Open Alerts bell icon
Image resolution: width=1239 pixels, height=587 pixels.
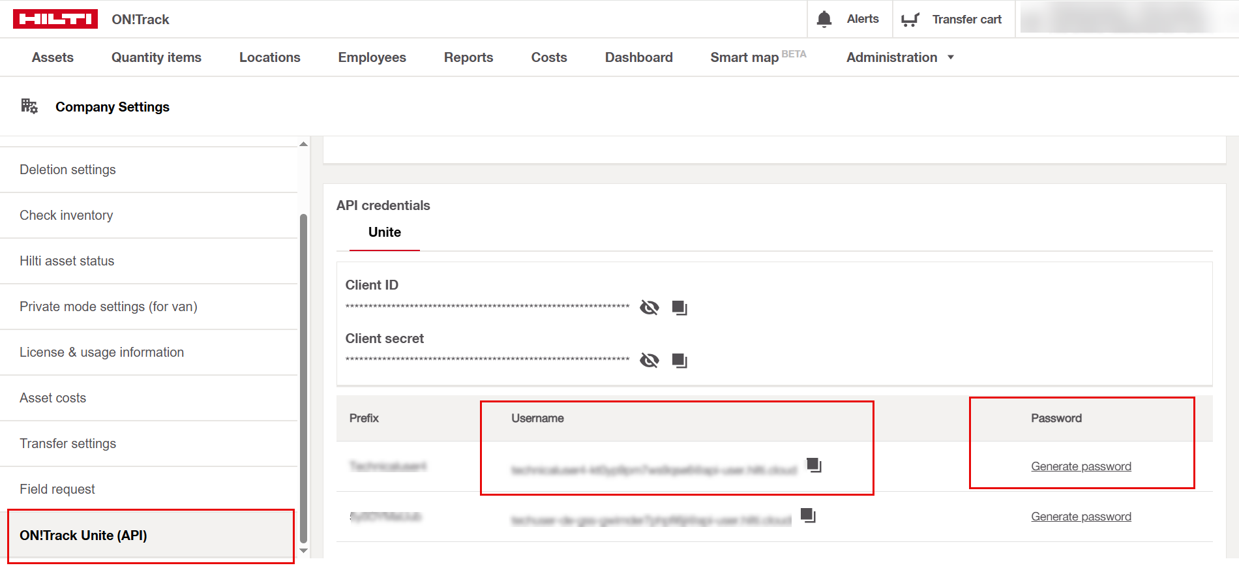(824, 19)
